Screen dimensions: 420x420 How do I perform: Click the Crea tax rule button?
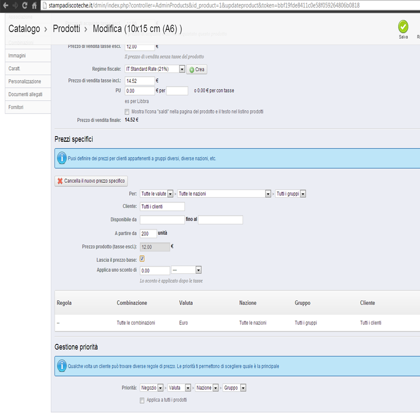click(x=196, y=69)
